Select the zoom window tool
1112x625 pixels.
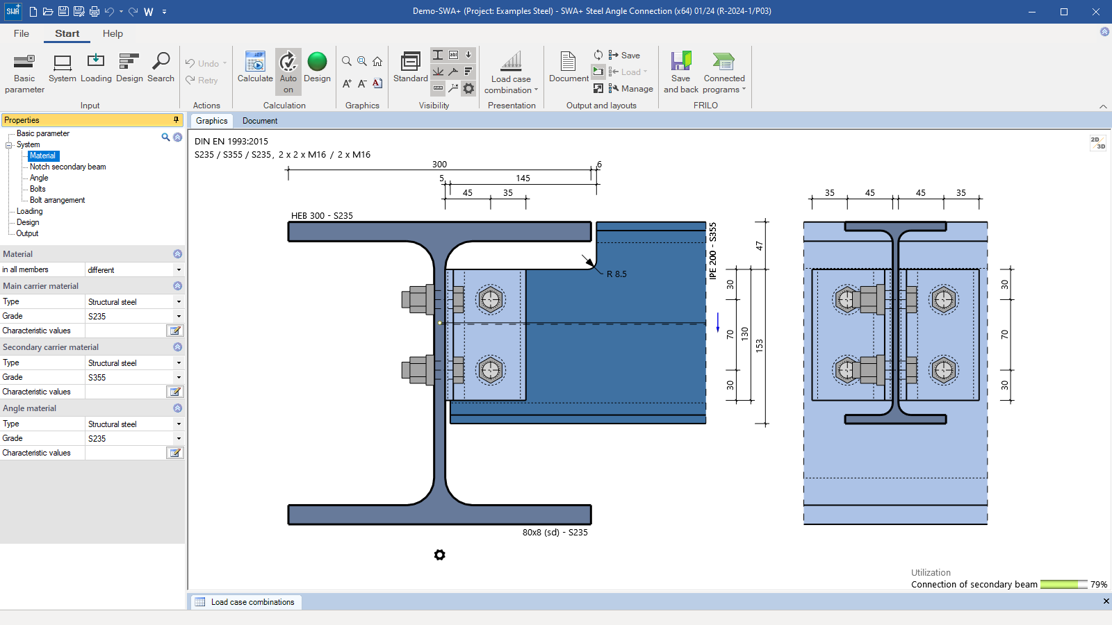tap(362, 61)
